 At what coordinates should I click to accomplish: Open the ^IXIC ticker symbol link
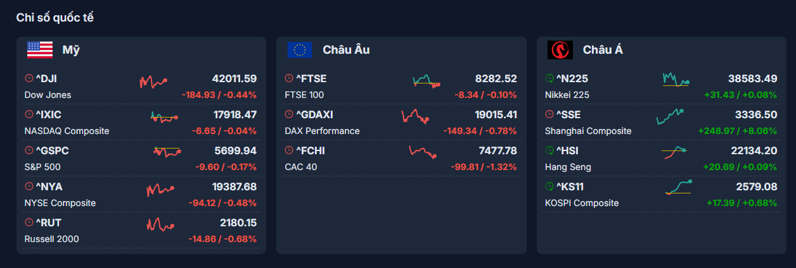[48, 114]
